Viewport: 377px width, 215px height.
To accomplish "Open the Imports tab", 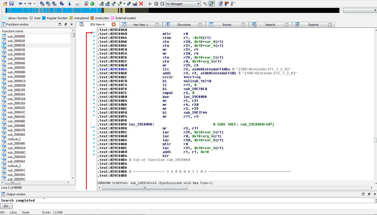I will (270, 25).
